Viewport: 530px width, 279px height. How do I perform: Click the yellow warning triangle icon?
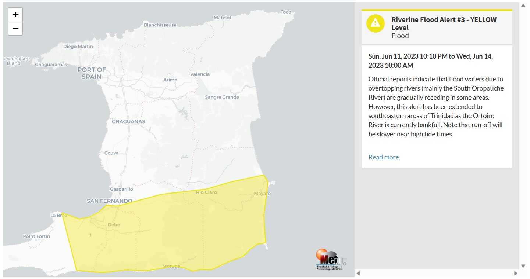pyautogui.click(x=376, y=23)
